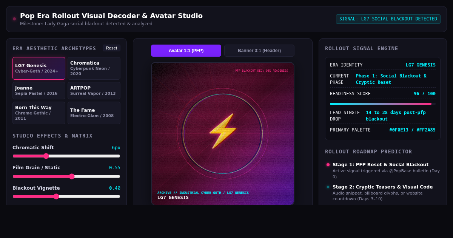Click the 'PFP BLACKOUT DEC: 96% READINESS' overlay text

click(x=262, y=71)
